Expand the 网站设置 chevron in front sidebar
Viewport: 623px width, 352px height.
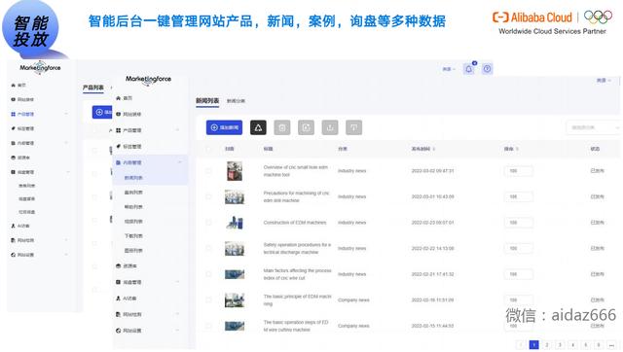pyautogui.click(x=177, y=331)
